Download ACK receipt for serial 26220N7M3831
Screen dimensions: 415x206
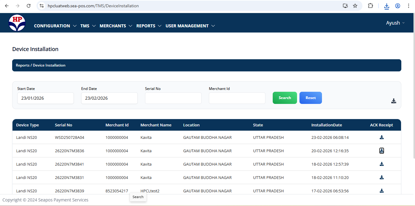pos(382,177)
